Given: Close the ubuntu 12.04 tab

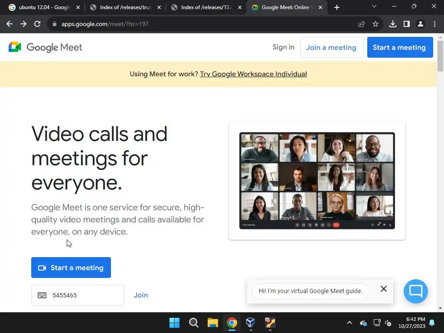Looking at the screenshot, I should [78, 7].
